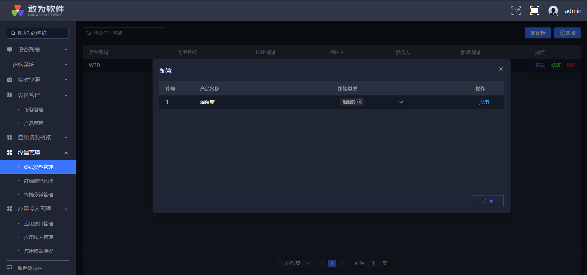Screen dimensions: 587x275
Task: Open 产品管理 submenu item
Action: [x=34, y=123]
